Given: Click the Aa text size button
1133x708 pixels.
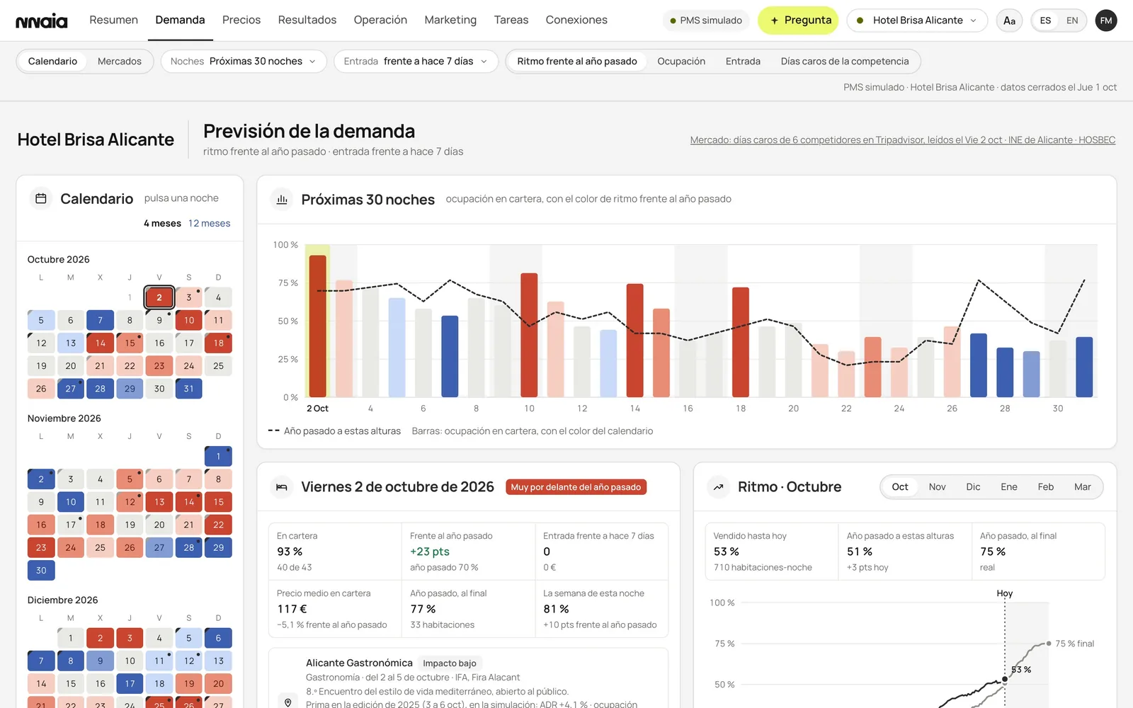Looking at the screenshot, I should [x=1009, y=21].
